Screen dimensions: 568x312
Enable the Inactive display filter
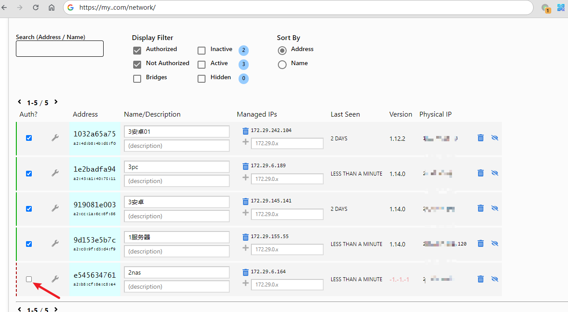click(202, 51)
